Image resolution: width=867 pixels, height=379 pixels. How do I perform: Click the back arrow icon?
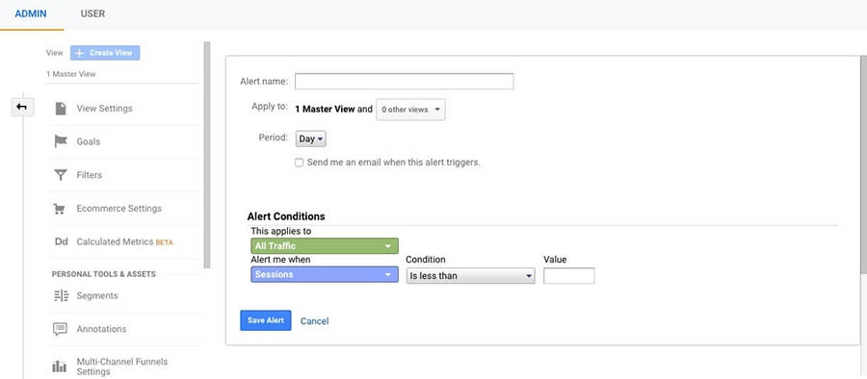point(22,107)
